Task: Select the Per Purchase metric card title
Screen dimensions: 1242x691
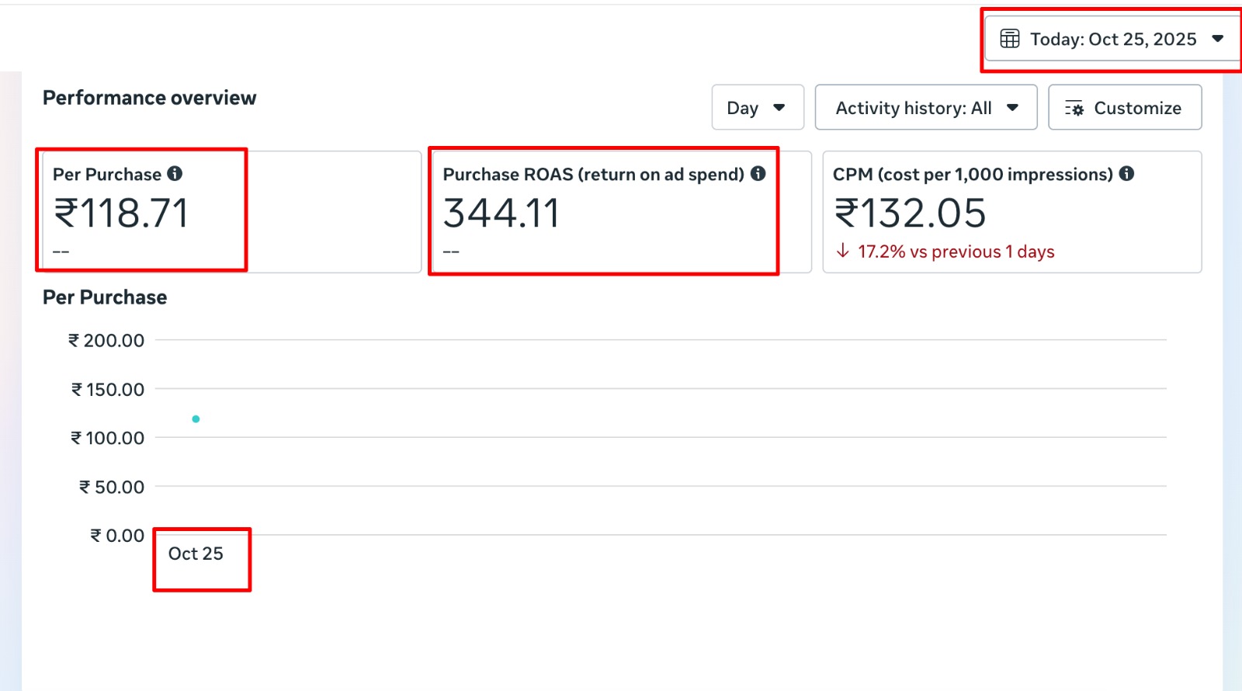Action: pyautogui.click(x=107, y=175)
